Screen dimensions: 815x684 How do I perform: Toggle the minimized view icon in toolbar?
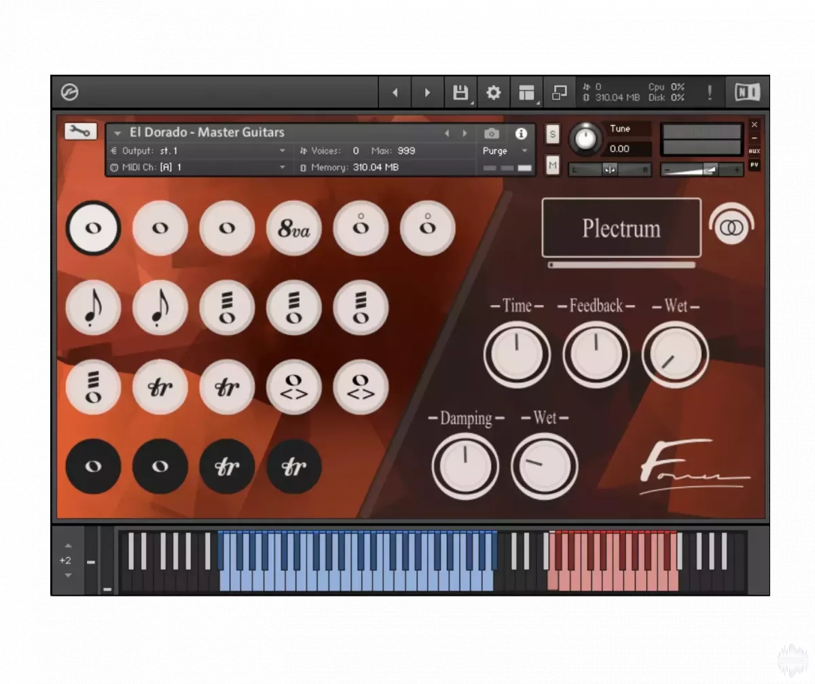559,92
